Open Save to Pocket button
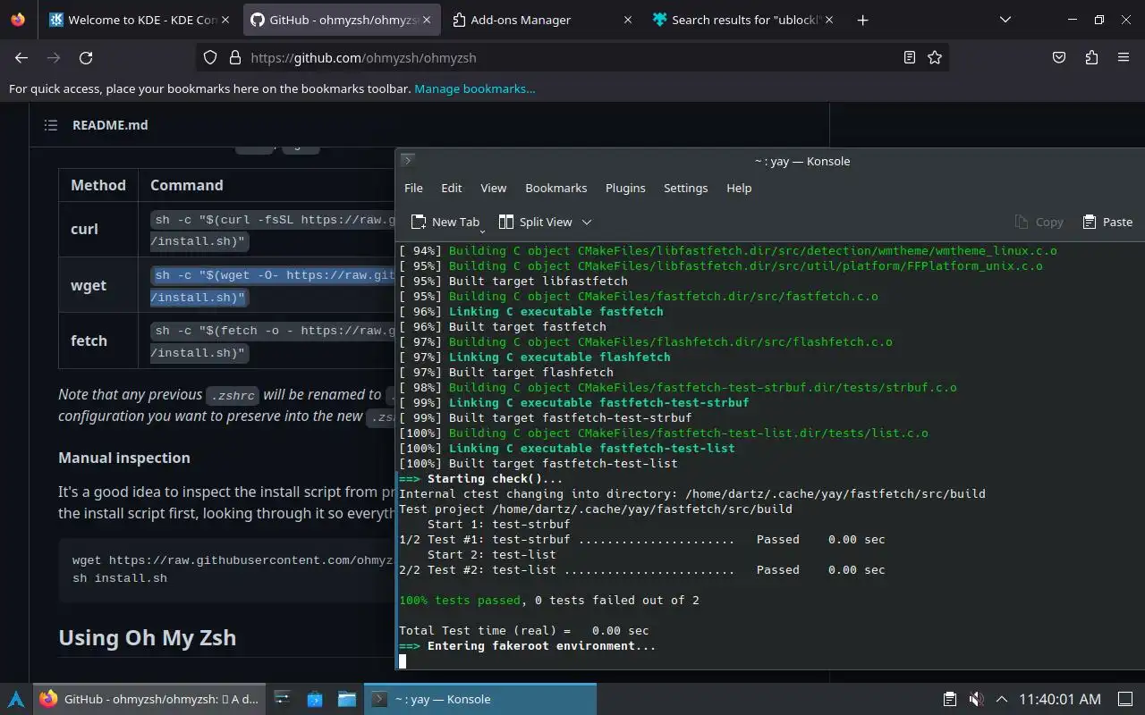 pos(1059,57)
